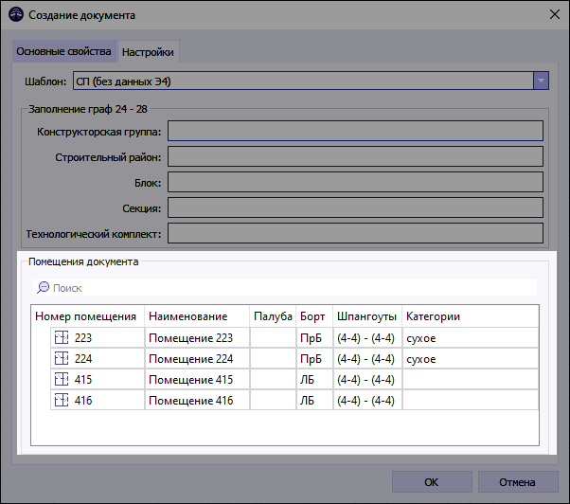Click the Поиск search field
This screenshot has width=570, height=504.
tap(285, 288)
